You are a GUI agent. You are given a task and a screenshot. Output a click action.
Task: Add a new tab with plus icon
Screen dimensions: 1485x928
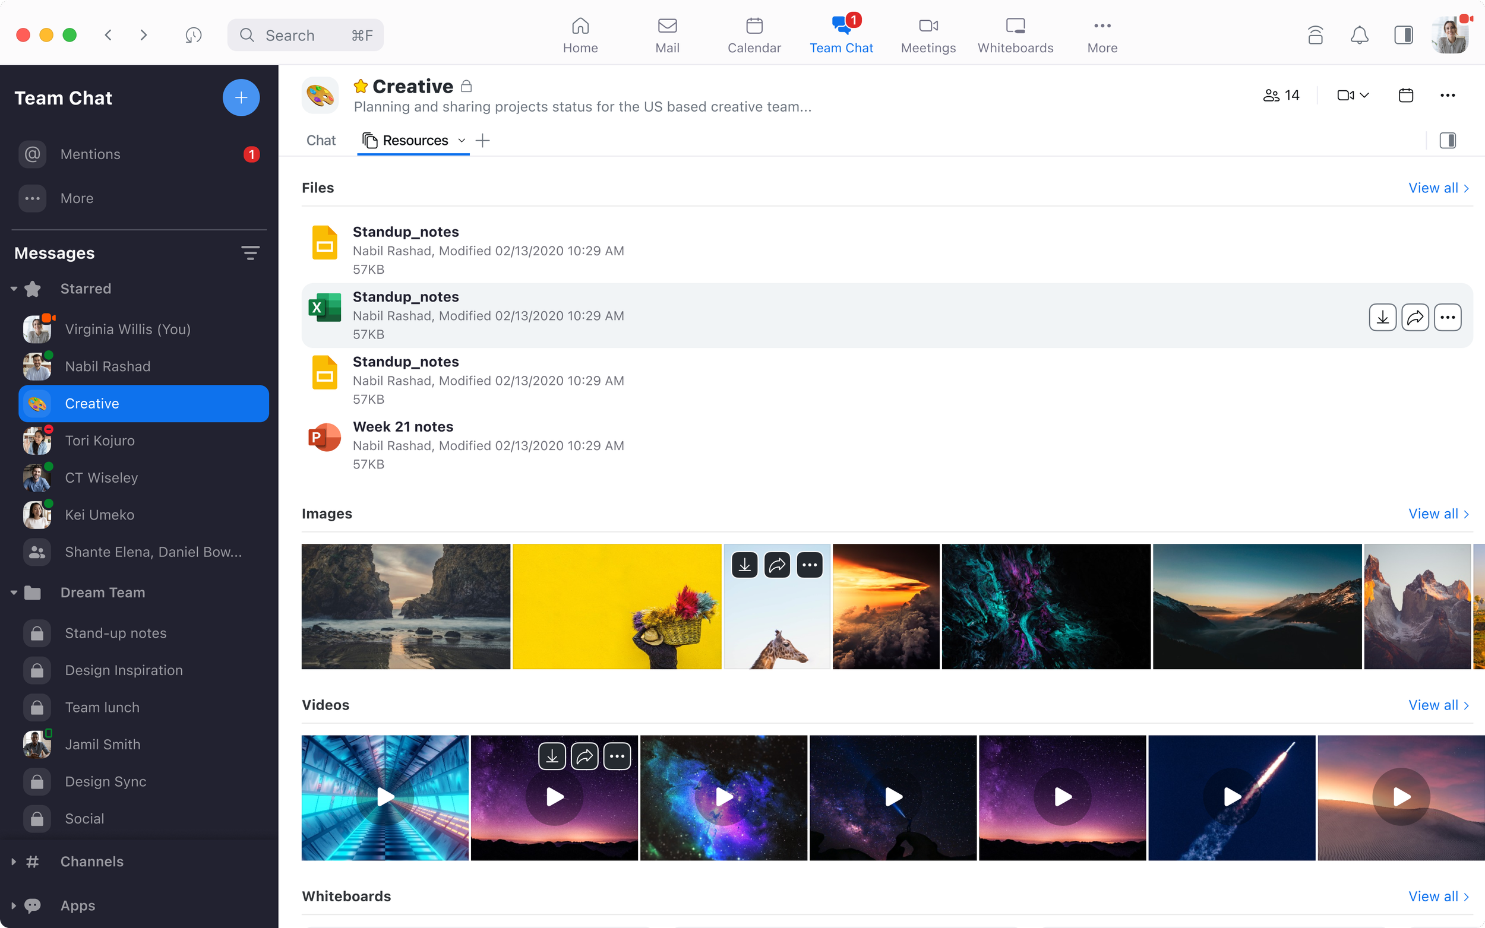coord(483,141)
